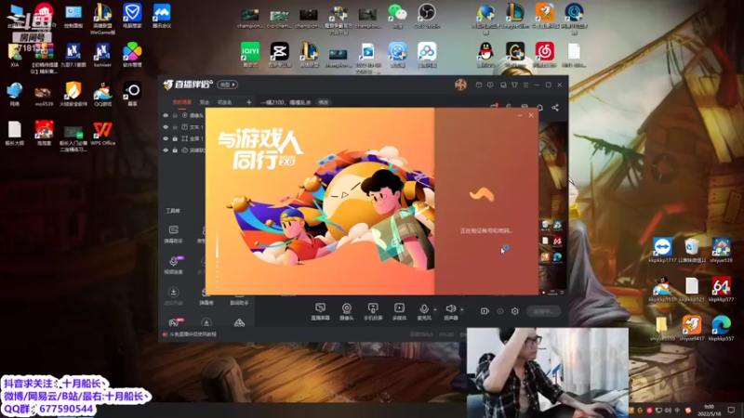Mute the Speaker in bottom toolbar
744x418 pixels.
tap(450, 311)
